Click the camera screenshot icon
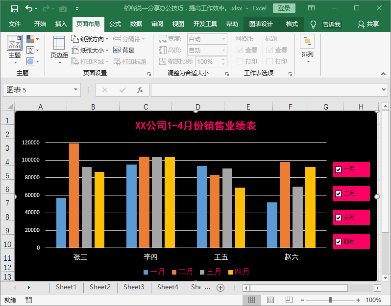 [x=63, y=9]
